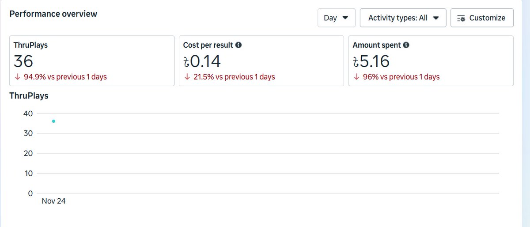This screenshot has height=227, width=530.
Task: Click the ThruPlays chart title
Action: 29,96
